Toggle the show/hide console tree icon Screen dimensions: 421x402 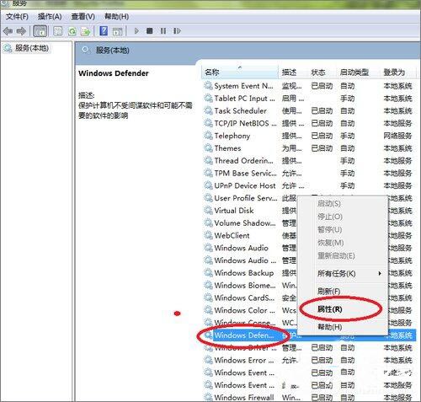[x=40, y=31]
